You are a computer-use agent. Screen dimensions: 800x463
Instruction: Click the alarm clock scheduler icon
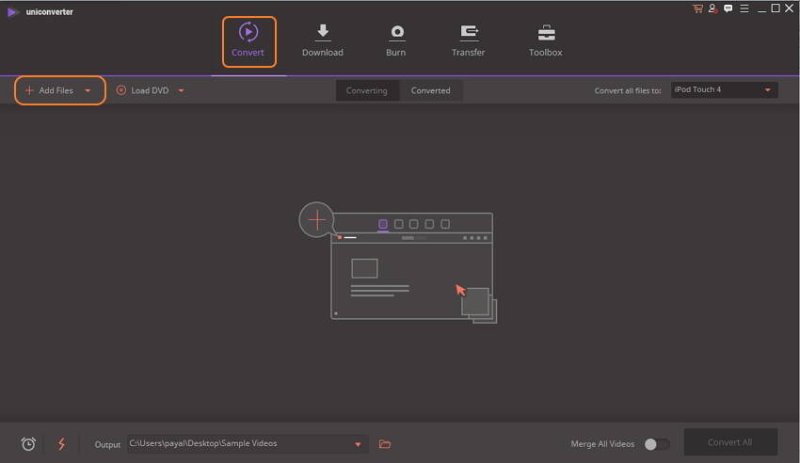28,444
